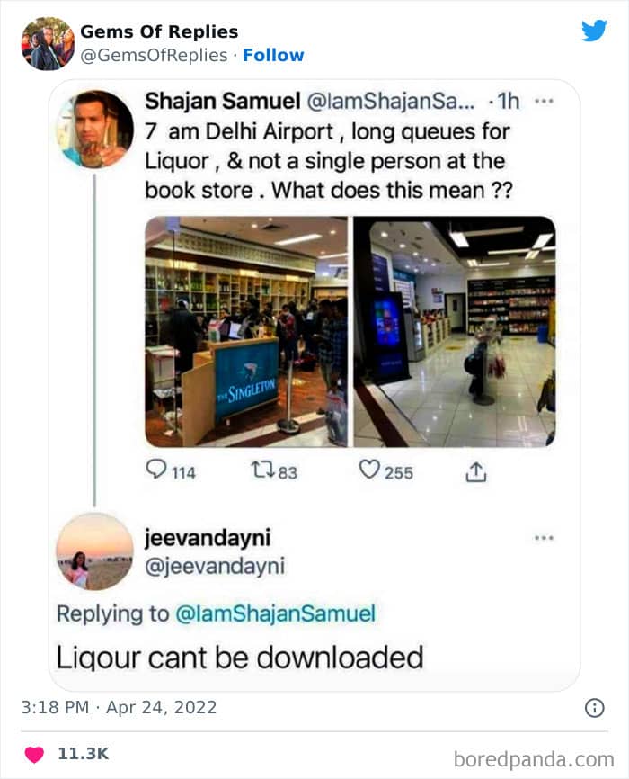Click jeevandayni's beach profile picture
Screen dimensions: 629x779
(95, 551)
